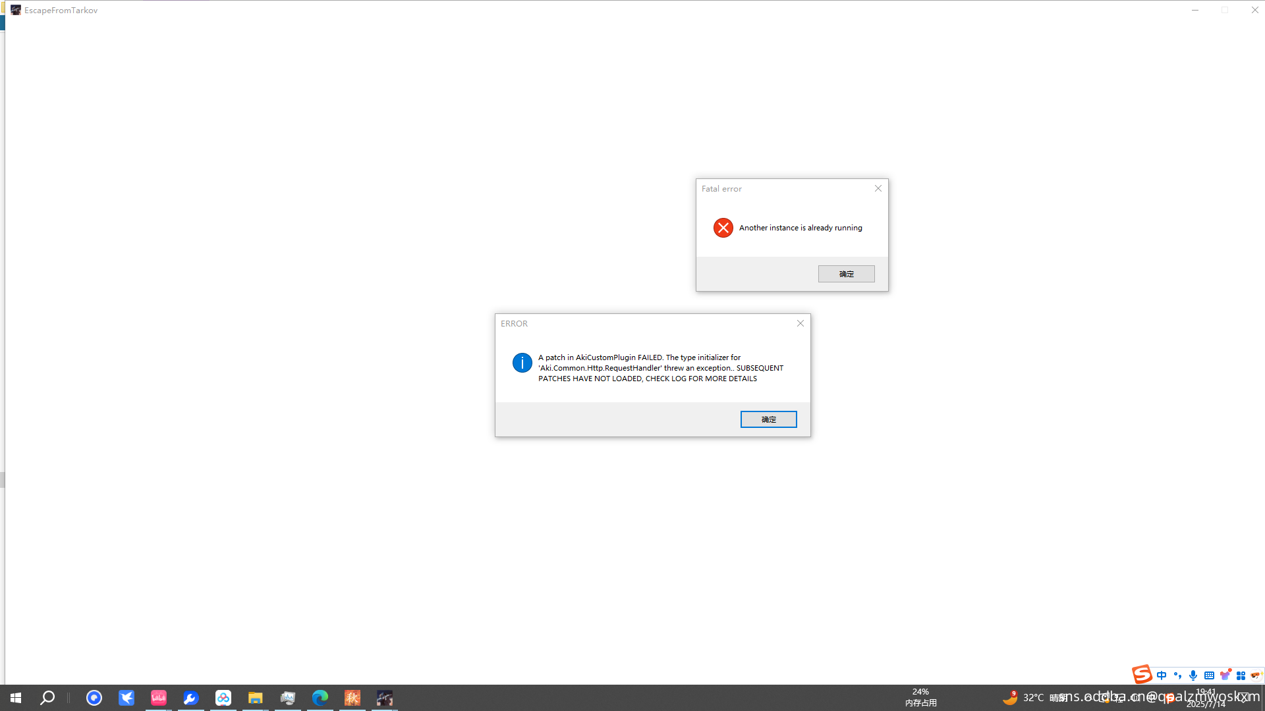Click the AkiCustomPlugin FAILED message text
Viewport: 1265px width, 711px height.
click(661, 368)
